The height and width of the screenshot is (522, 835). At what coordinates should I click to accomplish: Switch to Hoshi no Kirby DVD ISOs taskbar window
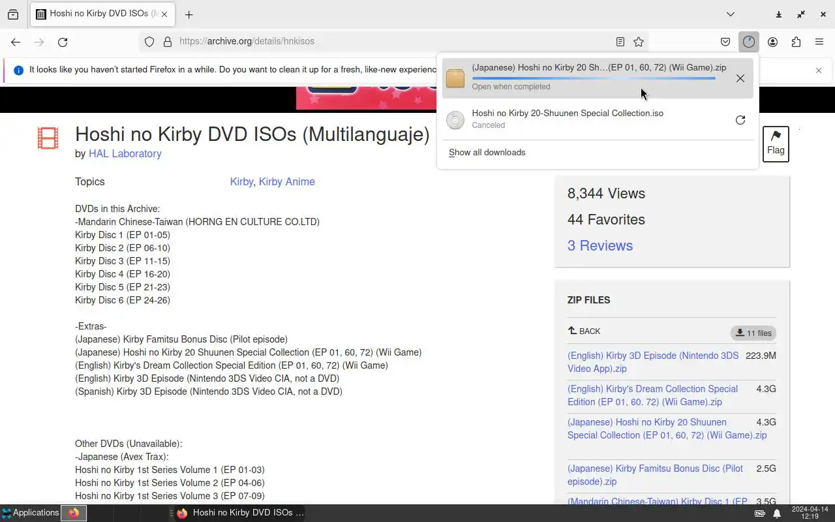point(239,513)
